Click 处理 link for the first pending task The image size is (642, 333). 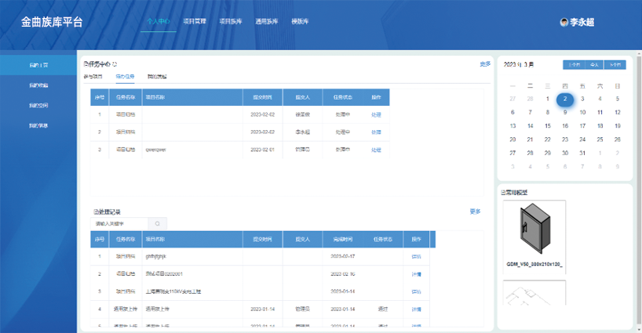point(376,114)
